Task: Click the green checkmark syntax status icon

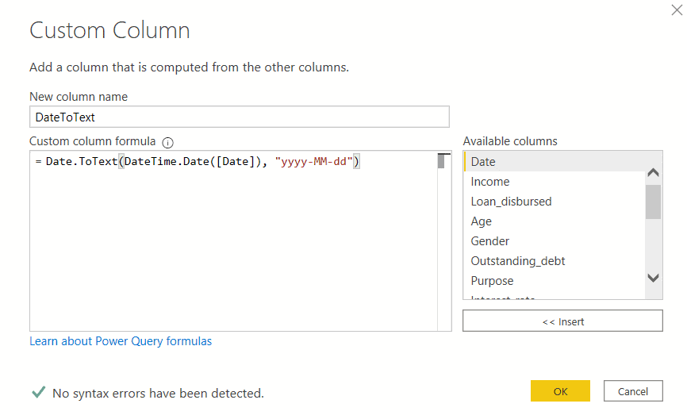Action: [x=39, y=392]
